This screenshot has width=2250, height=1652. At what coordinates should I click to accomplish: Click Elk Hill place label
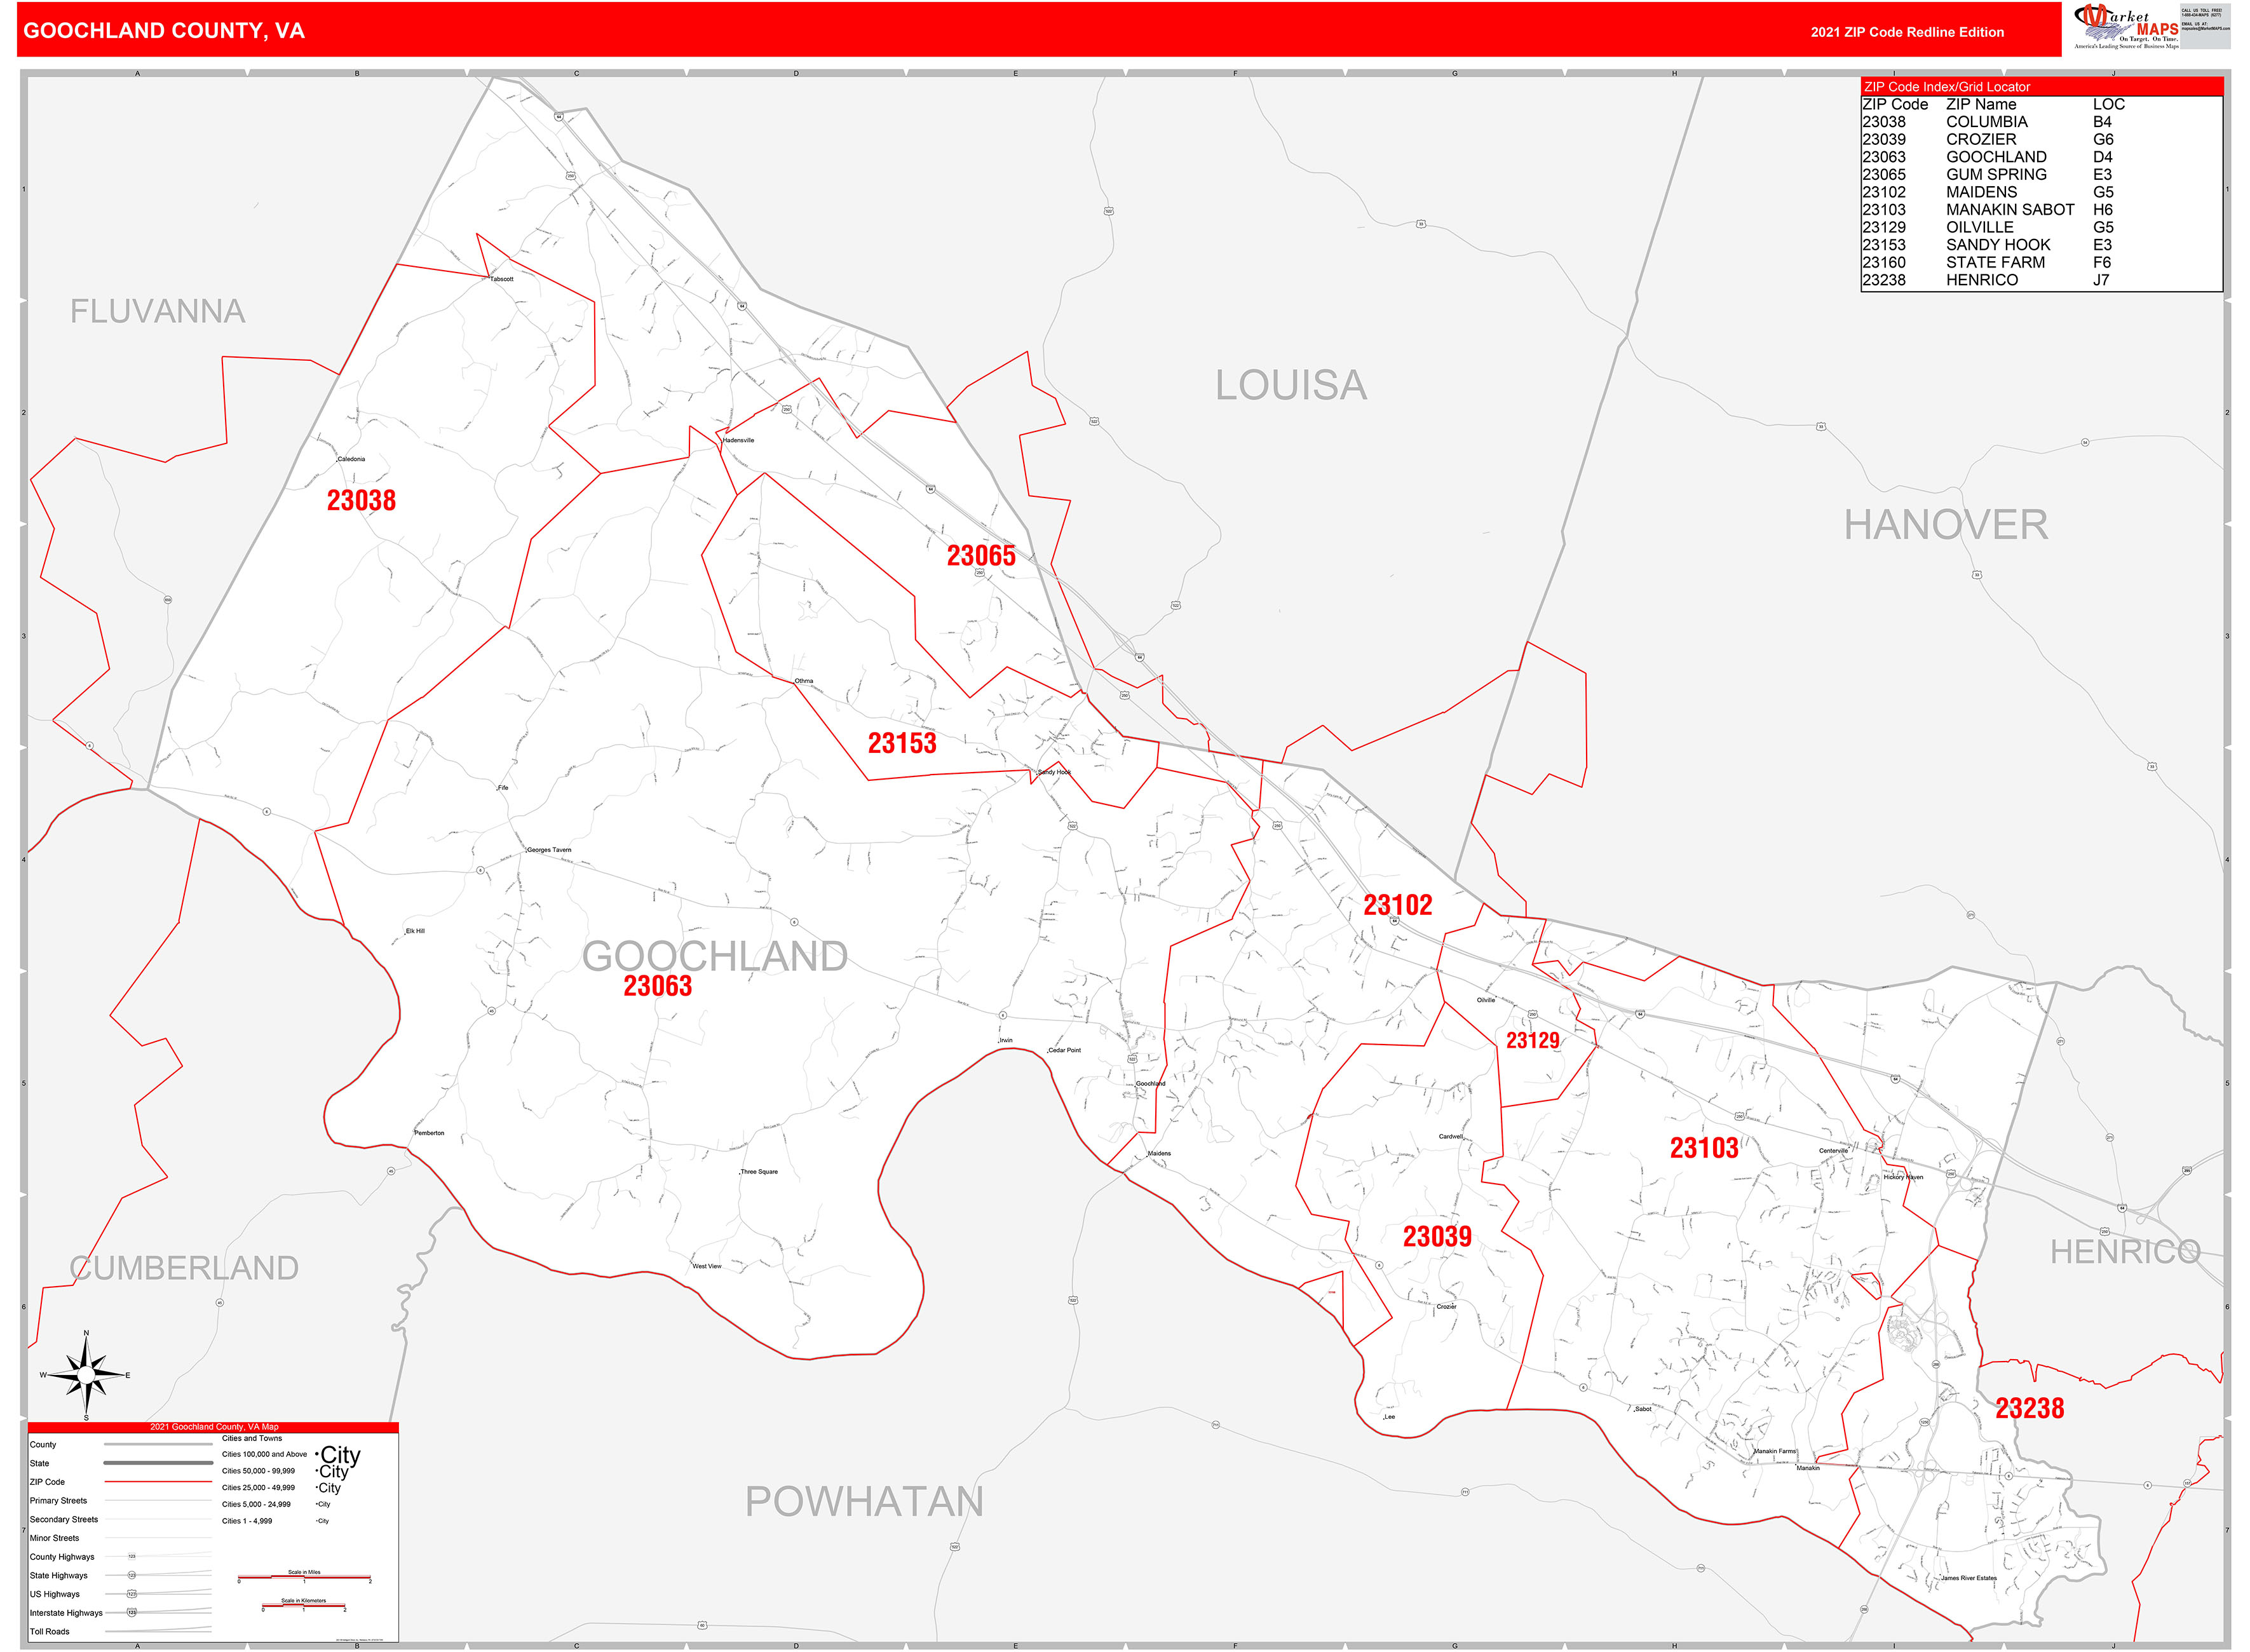(x=415, y=931)
